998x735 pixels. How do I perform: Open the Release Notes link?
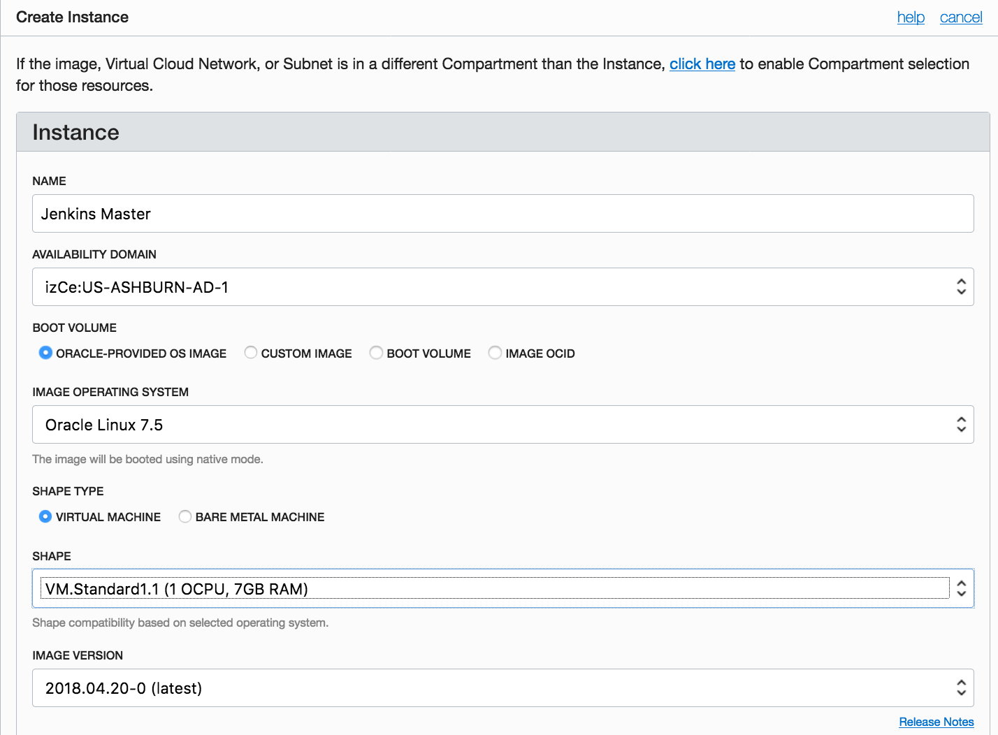[936, 722]
